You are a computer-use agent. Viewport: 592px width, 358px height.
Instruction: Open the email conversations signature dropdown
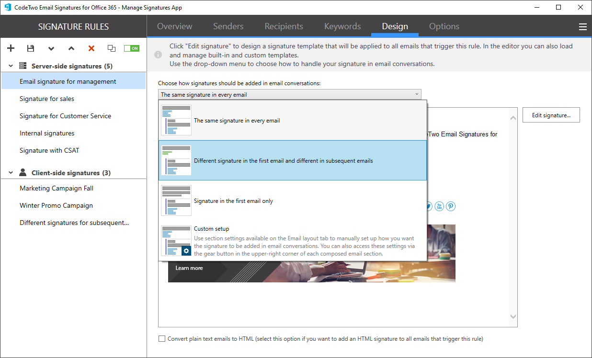[x=416, y=94]
